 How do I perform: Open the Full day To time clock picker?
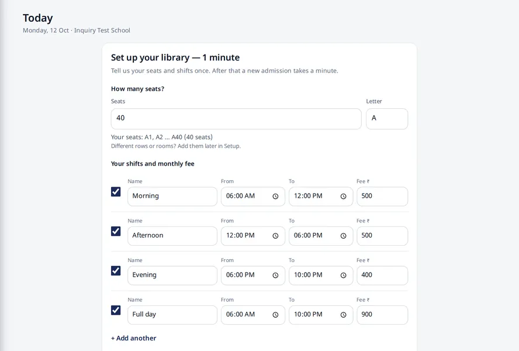343,315
